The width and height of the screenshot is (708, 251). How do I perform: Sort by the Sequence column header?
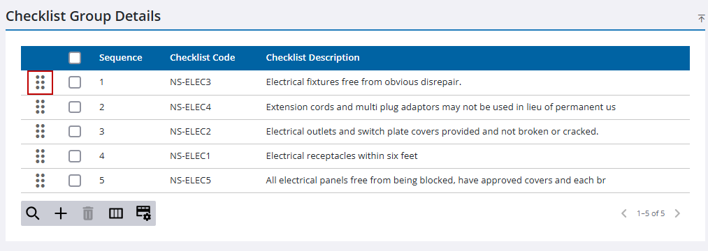(x=120, y=58)
